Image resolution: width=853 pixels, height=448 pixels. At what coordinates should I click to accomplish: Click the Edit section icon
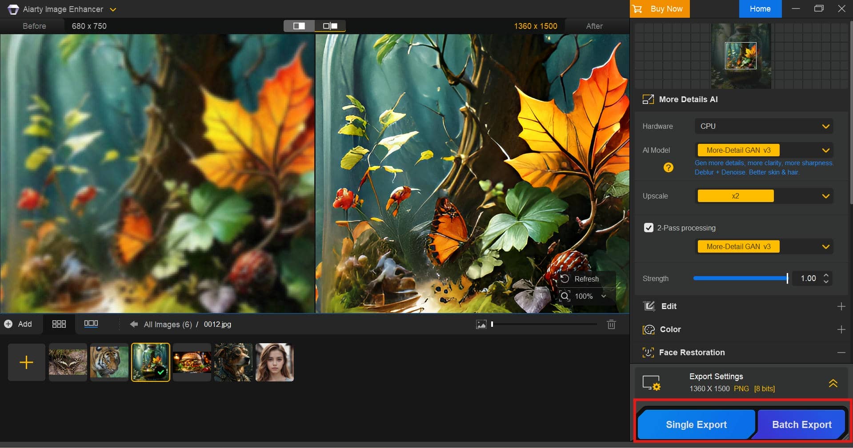click(649, 306)
